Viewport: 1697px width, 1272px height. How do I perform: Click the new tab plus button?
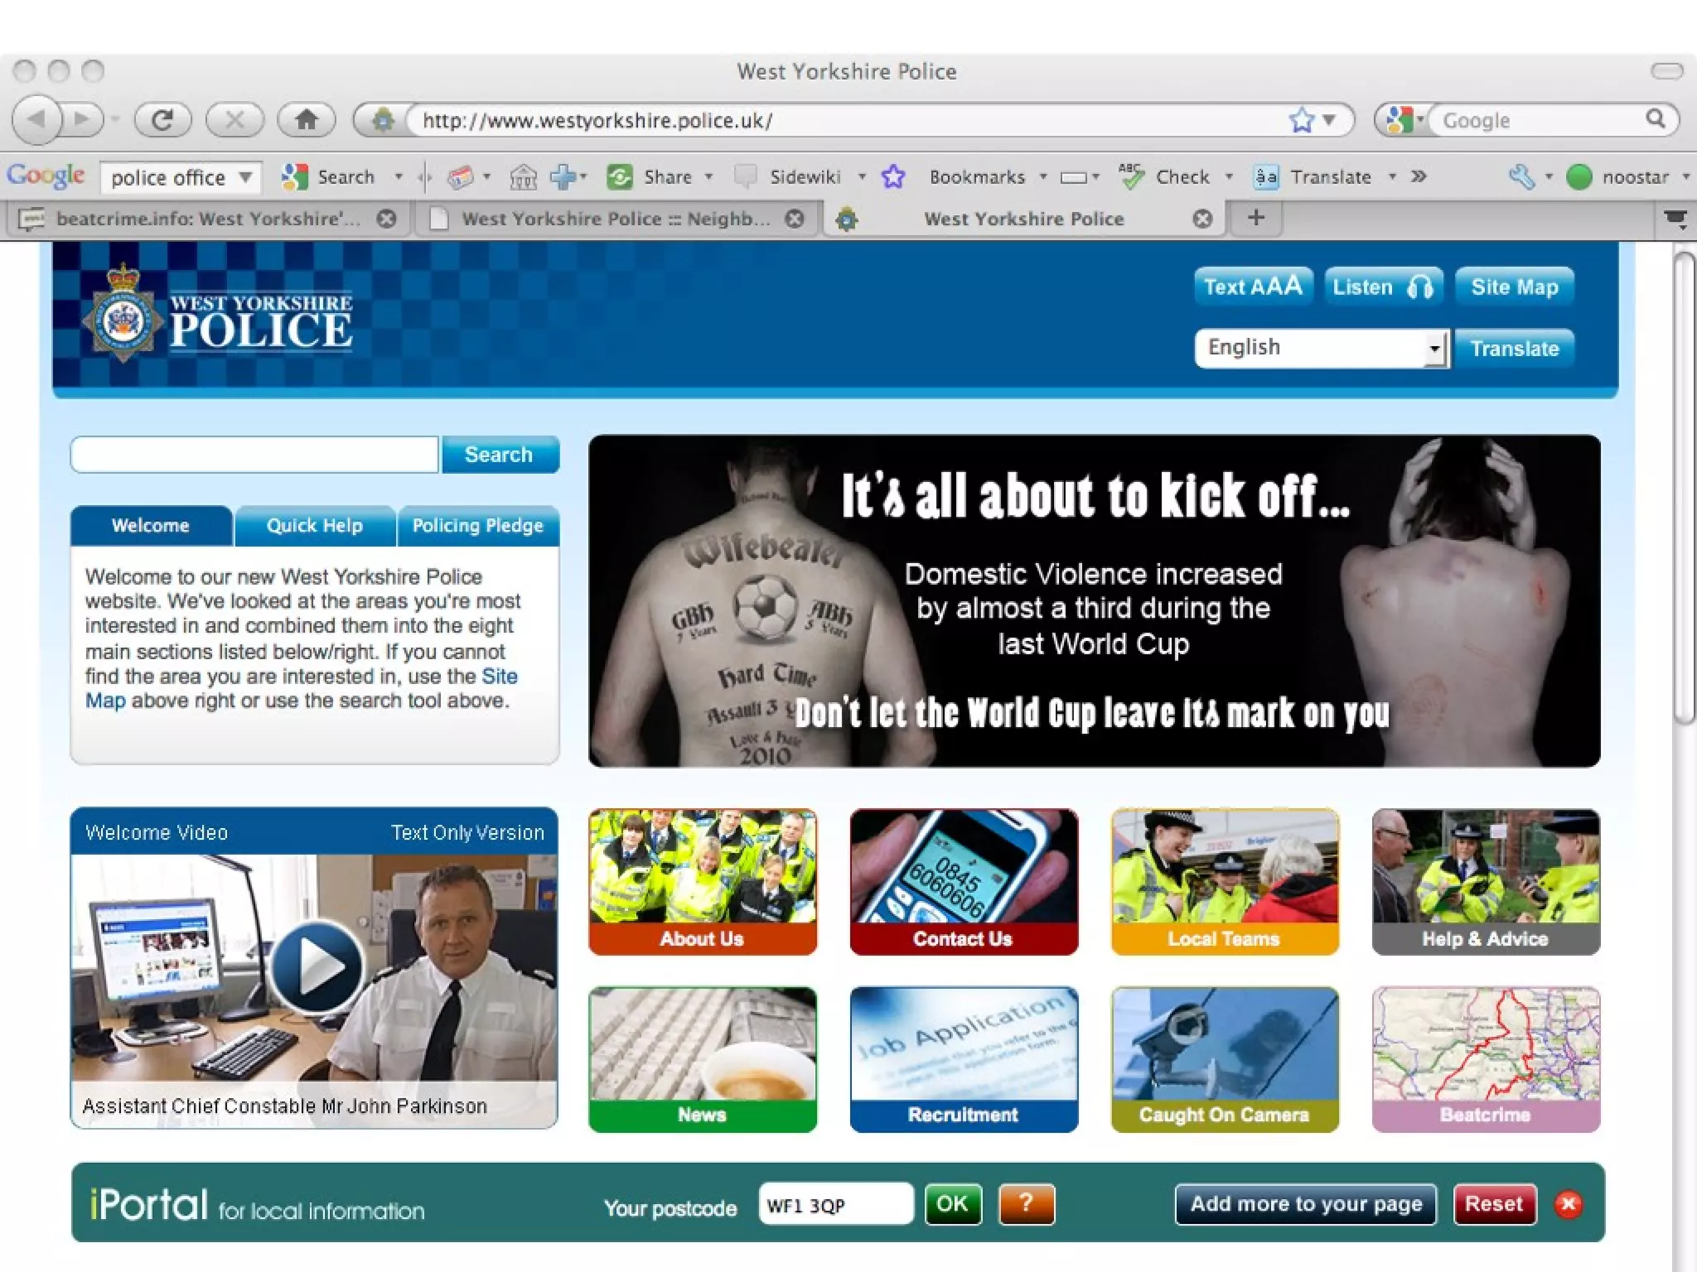(x=1256, y=218)
